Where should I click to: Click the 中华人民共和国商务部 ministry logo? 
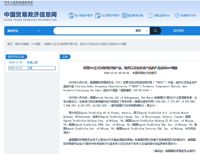click(x=18, y=3)
